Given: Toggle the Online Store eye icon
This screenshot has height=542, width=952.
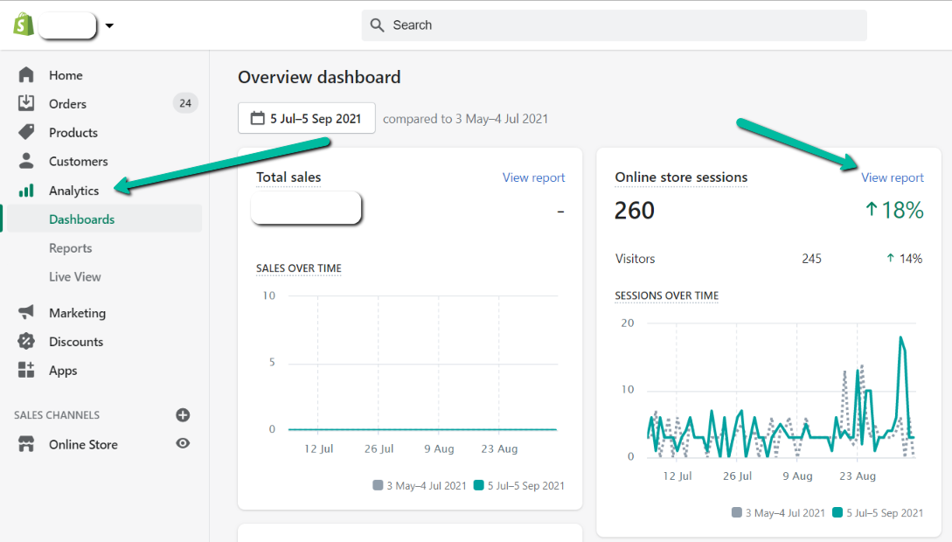Looking at the screenshot, I should 183,444.
